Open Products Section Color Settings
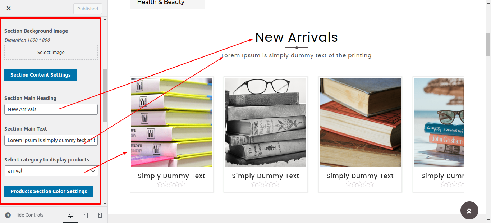The image size is (491, 223). tap(49, 191)
